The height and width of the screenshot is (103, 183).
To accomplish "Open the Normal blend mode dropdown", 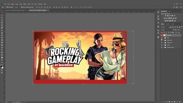I will pyautogui.click(x=166, y=30).
